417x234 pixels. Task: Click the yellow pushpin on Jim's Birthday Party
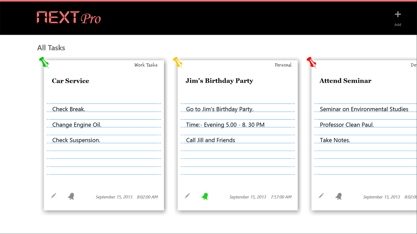178,62
